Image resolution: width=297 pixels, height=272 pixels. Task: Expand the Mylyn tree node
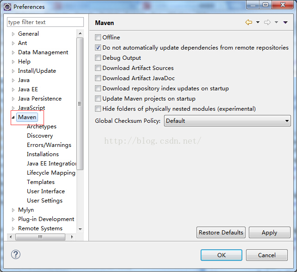(x=13, y=210)
